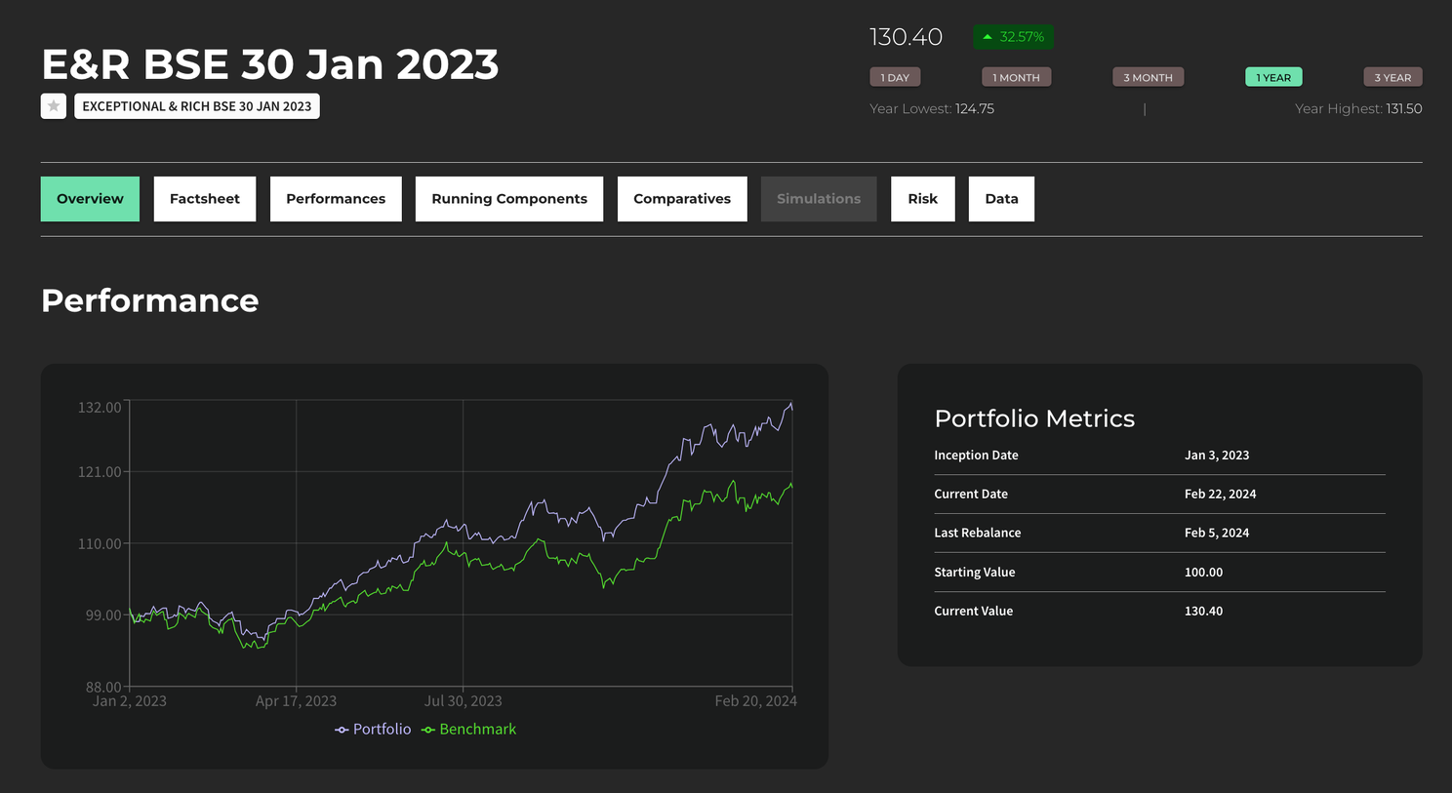
Task: Select the 3 MONTH time range
Action: [1148, 77]
